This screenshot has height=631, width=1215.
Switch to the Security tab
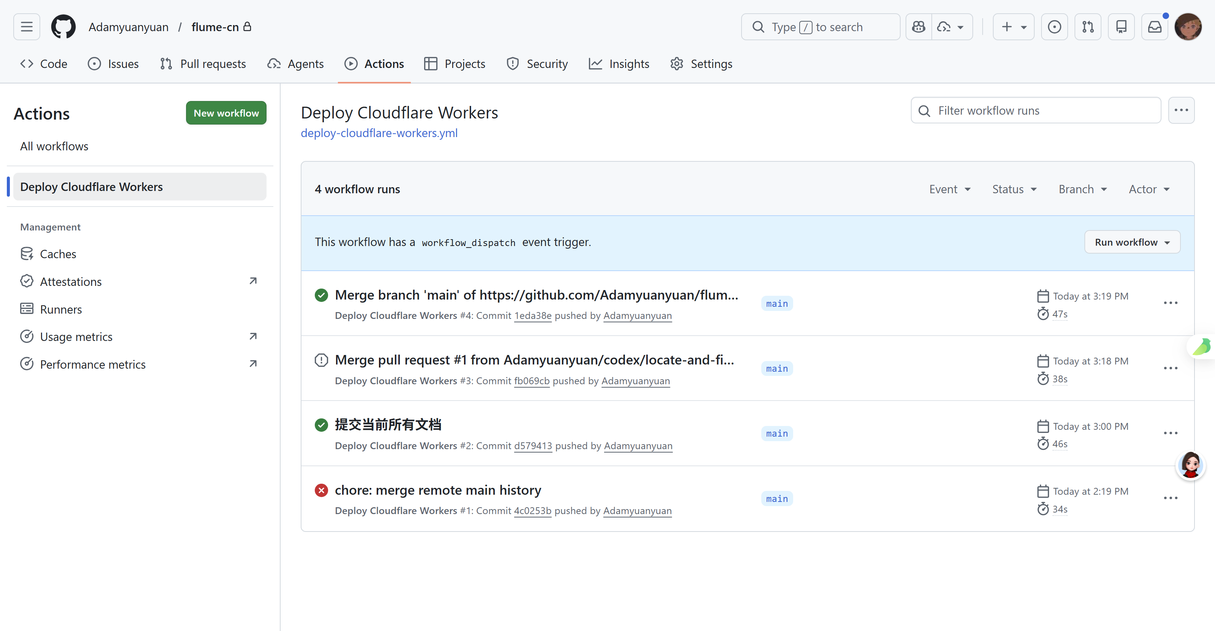(537, 64)
